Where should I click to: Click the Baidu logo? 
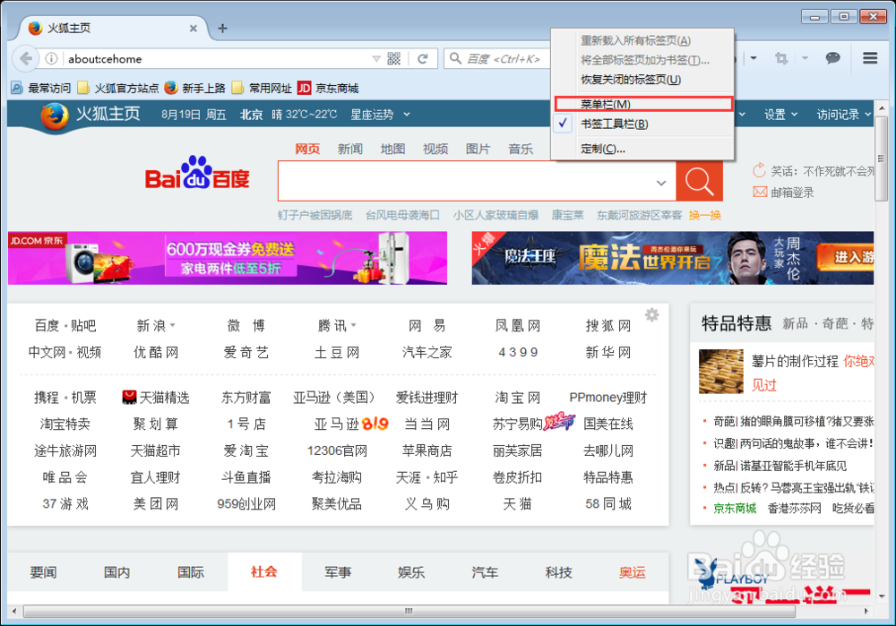pyautogui.click(x=198, y=173)
